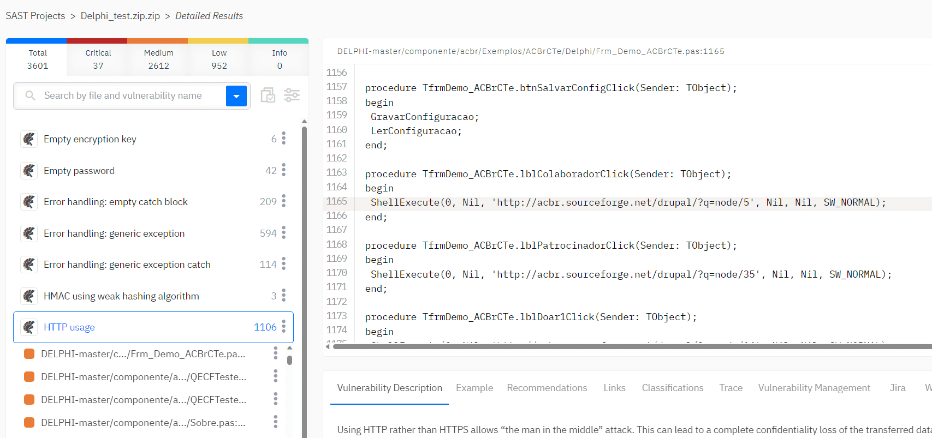This screenshot has width=932, height=438.
Task: Click the code view horizontal scrollbar
Action: point(631,346)
